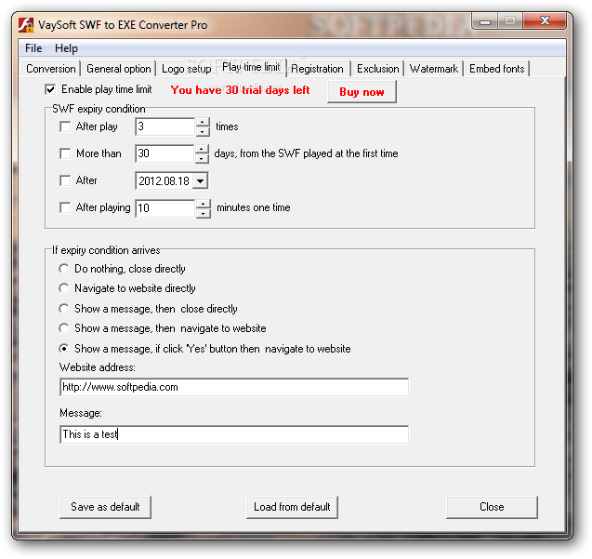The image size is (592, 559).
Task: Focus the Website address field
Action: pos(234,387)
